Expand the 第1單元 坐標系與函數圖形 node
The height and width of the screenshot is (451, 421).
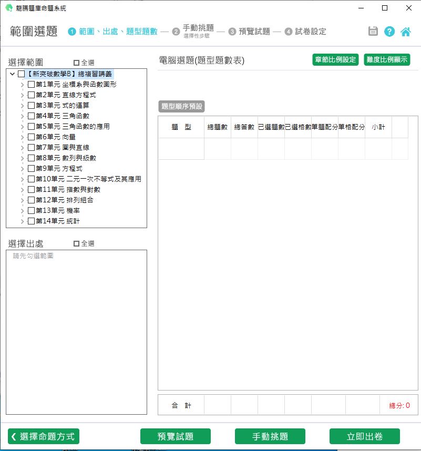(22, 85)
